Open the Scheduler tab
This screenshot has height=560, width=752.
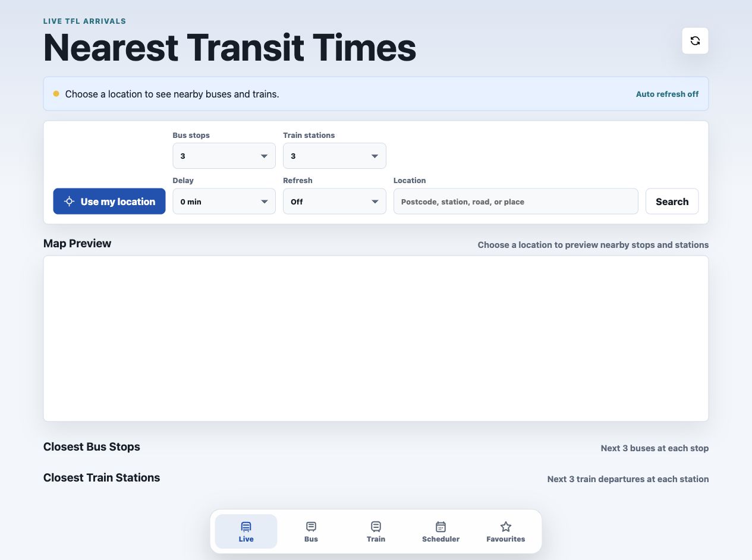click(440, 531)
